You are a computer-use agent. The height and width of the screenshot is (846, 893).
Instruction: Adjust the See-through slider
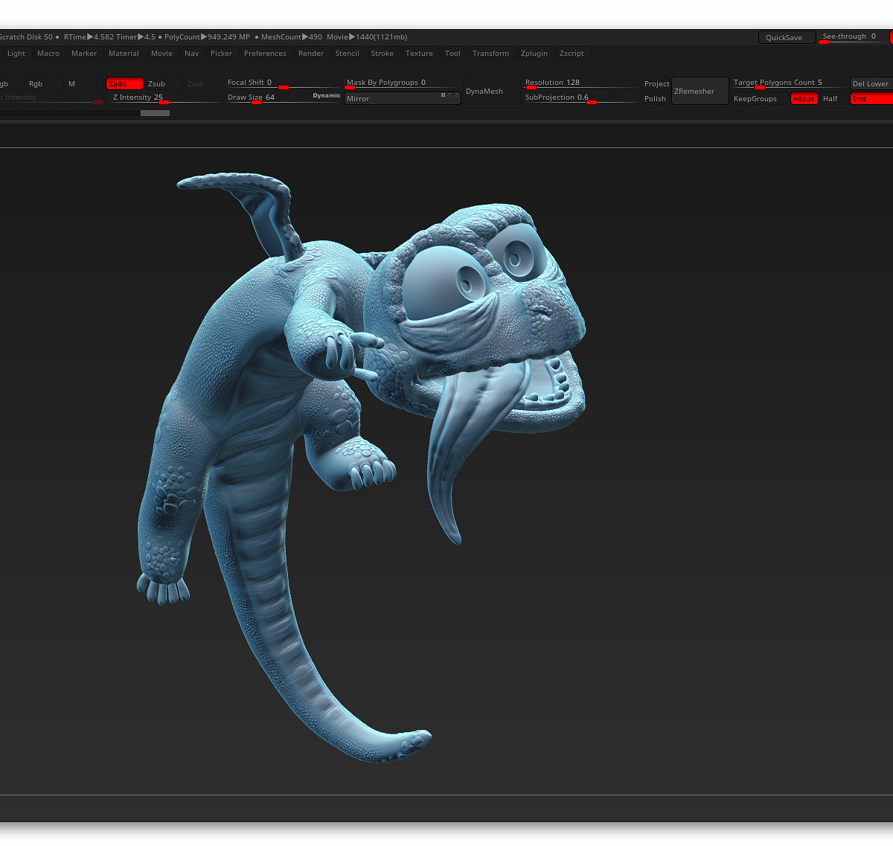point(854,37)
